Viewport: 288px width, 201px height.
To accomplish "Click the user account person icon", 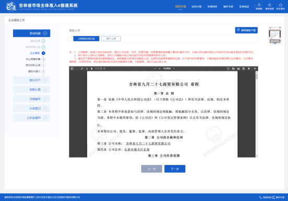I will click(x=259, y=6).
